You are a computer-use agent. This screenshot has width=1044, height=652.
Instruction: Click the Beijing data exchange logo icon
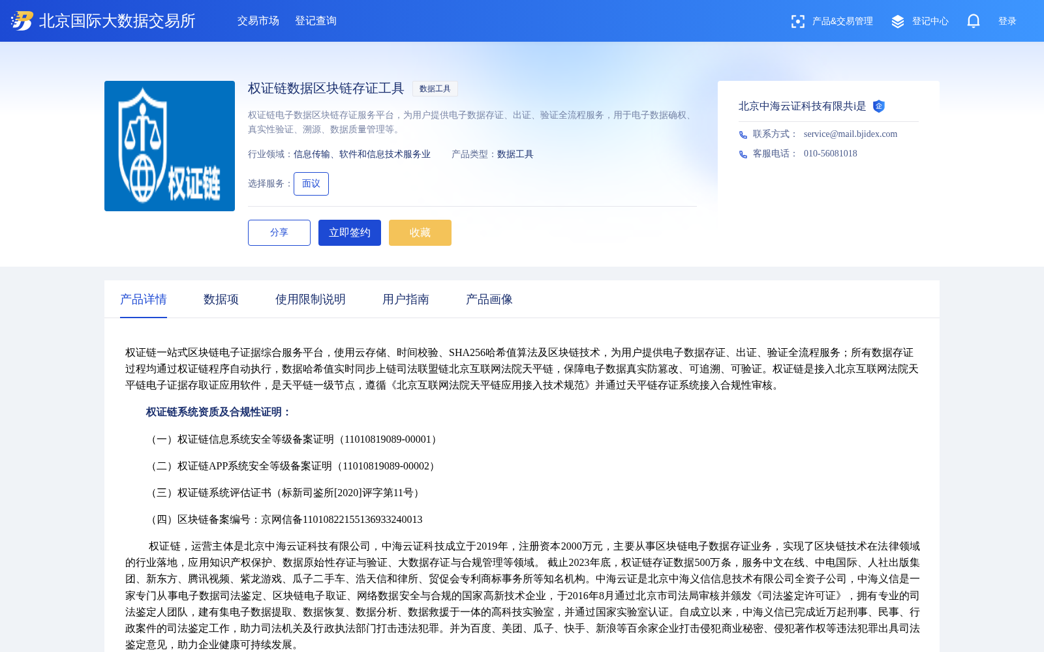(22, 21)
